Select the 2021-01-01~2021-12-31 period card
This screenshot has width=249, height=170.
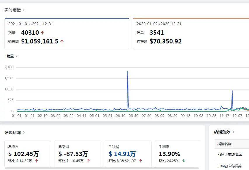coord(67,34)
